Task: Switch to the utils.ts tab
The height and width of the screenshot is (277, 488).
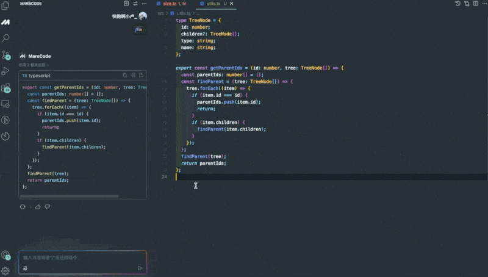Action: tap(213, 4)
